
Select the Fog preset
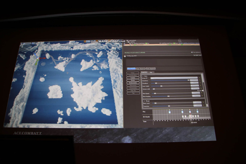[x=133, y=93]
